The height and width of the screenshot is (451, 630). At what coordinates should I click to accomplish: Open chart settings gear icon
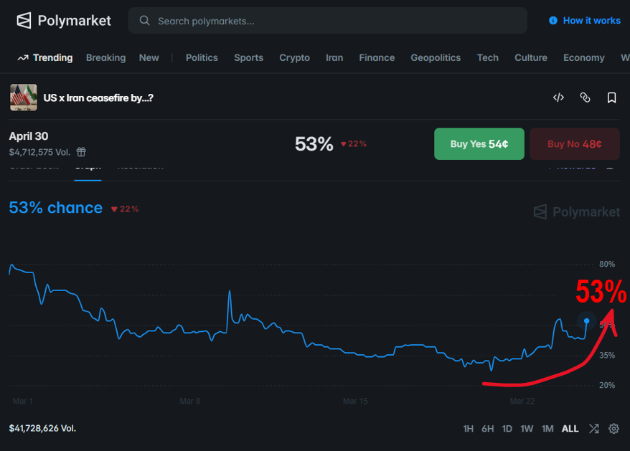(613, 429)
